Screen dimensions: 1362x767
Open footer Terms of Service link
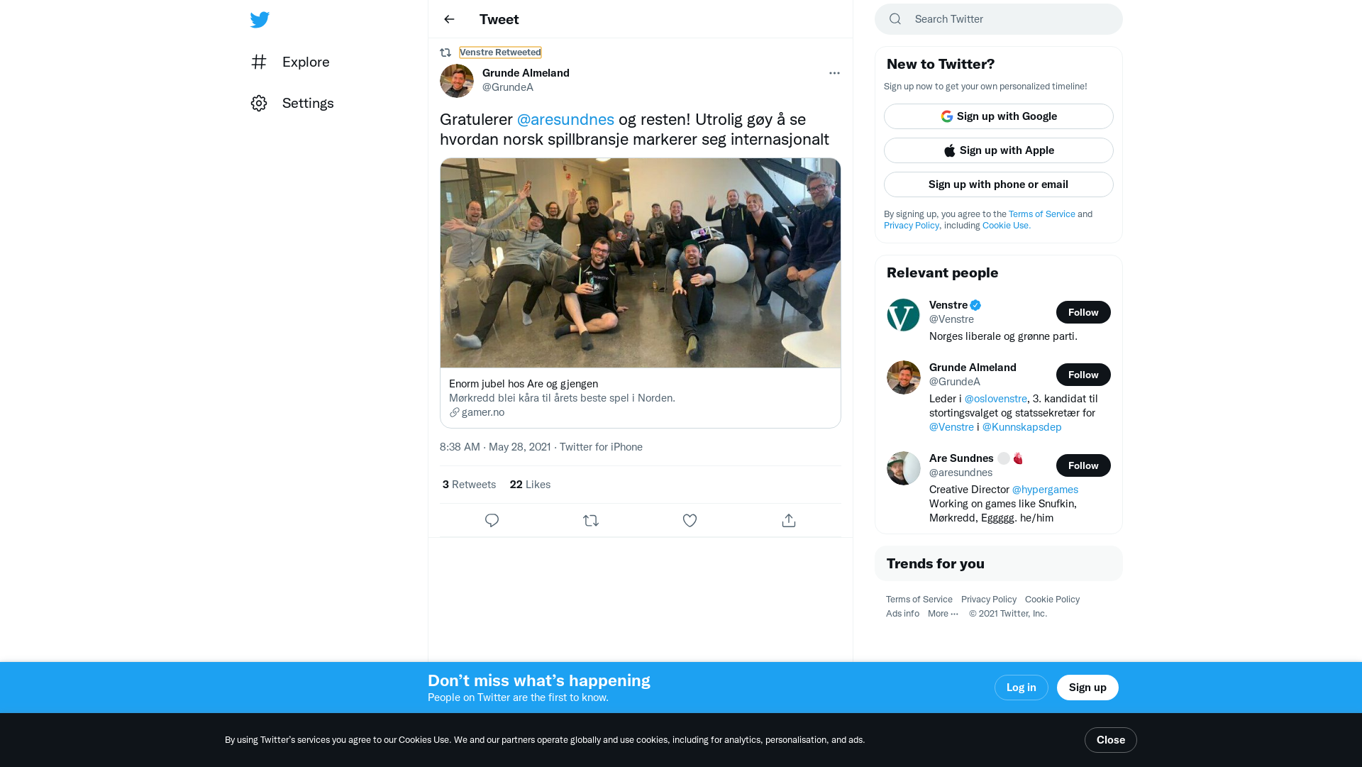pyautogui.click(x=919, y=600)
